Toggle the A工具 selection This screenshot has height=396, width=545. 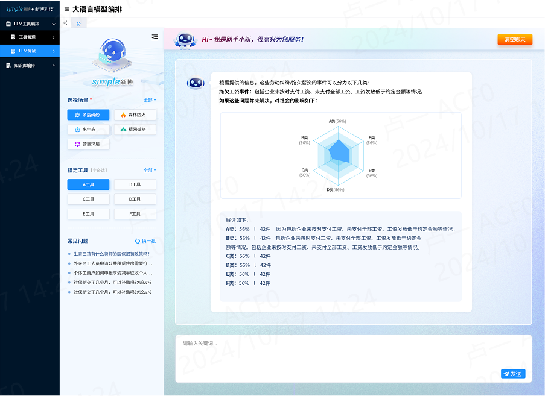pos(88,184)
